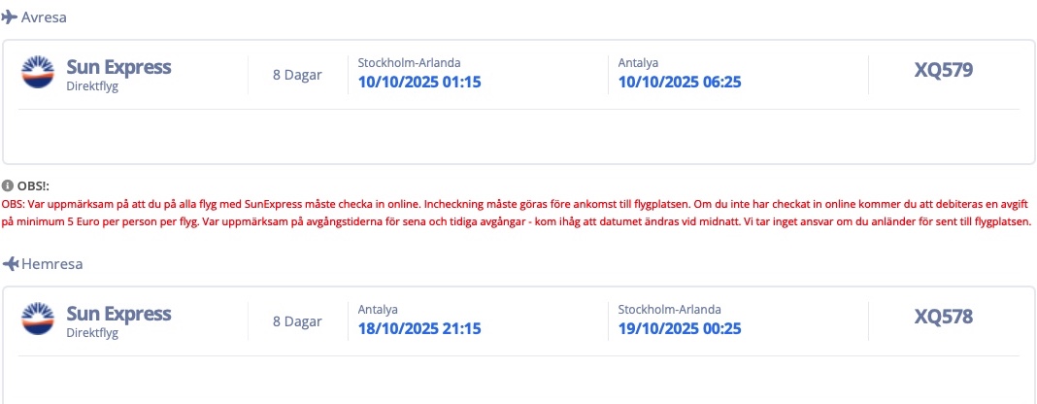
Task: Click the return airplane icon beside Hemresa
Action: pos(11,264)
